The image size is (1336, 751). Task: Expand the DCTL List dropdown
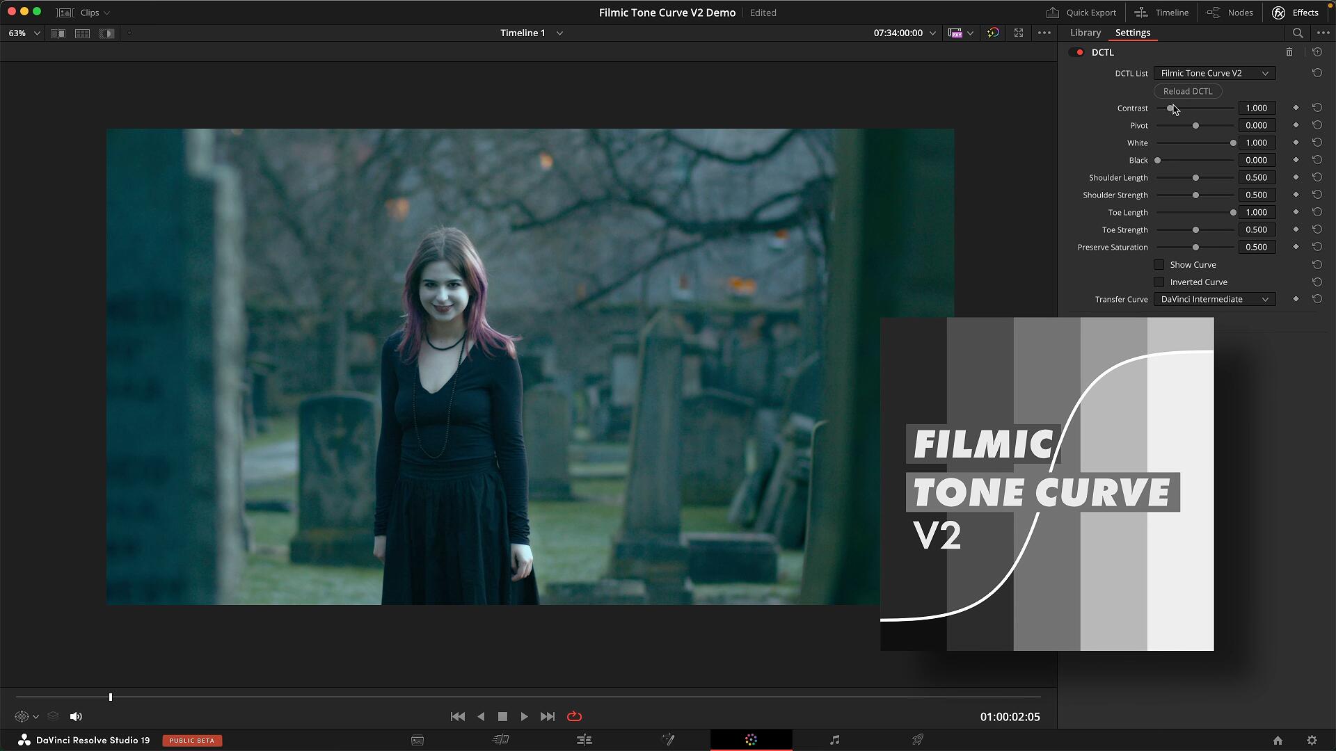pos(1211,72)
